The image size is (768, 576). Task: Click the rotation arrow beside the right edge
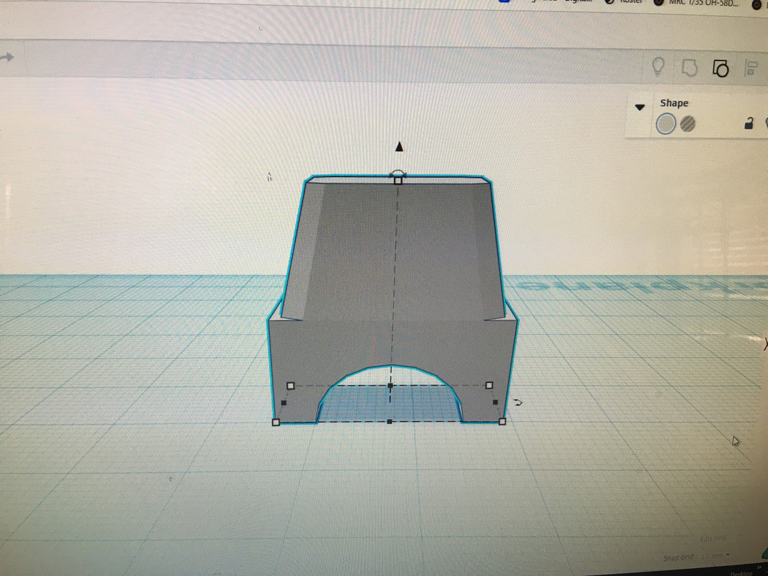tap(518, 402)
